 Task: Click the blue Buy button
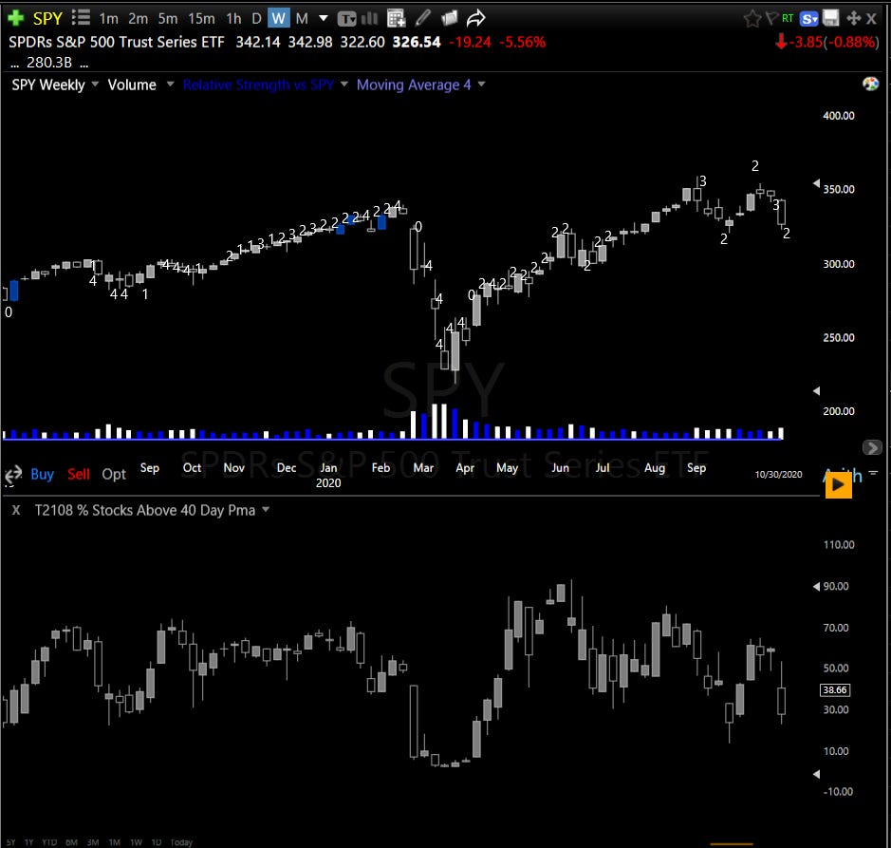pyautogui.click(x=42, y=475)
